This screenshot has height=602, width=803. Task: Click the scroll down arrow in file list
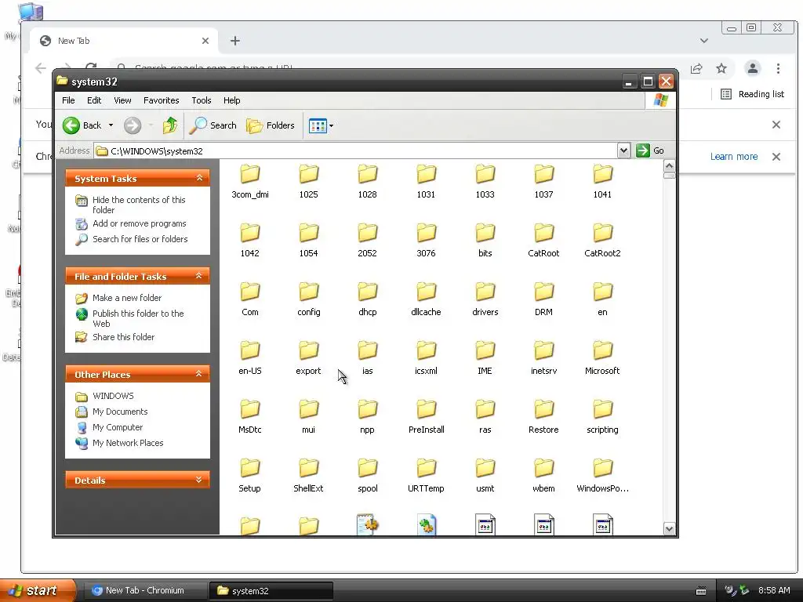click(x=669, y=528)
